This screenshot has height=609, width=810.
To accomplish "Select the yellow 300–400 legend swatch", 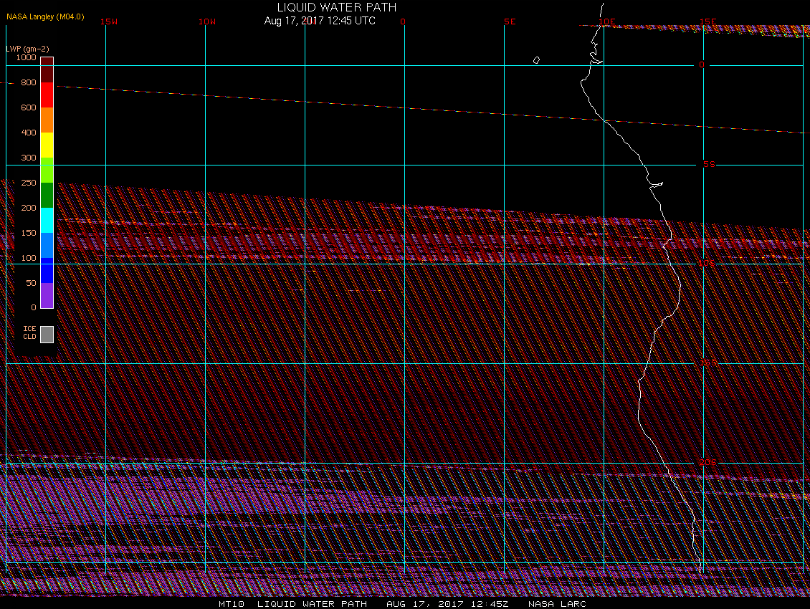I will 47,145.
